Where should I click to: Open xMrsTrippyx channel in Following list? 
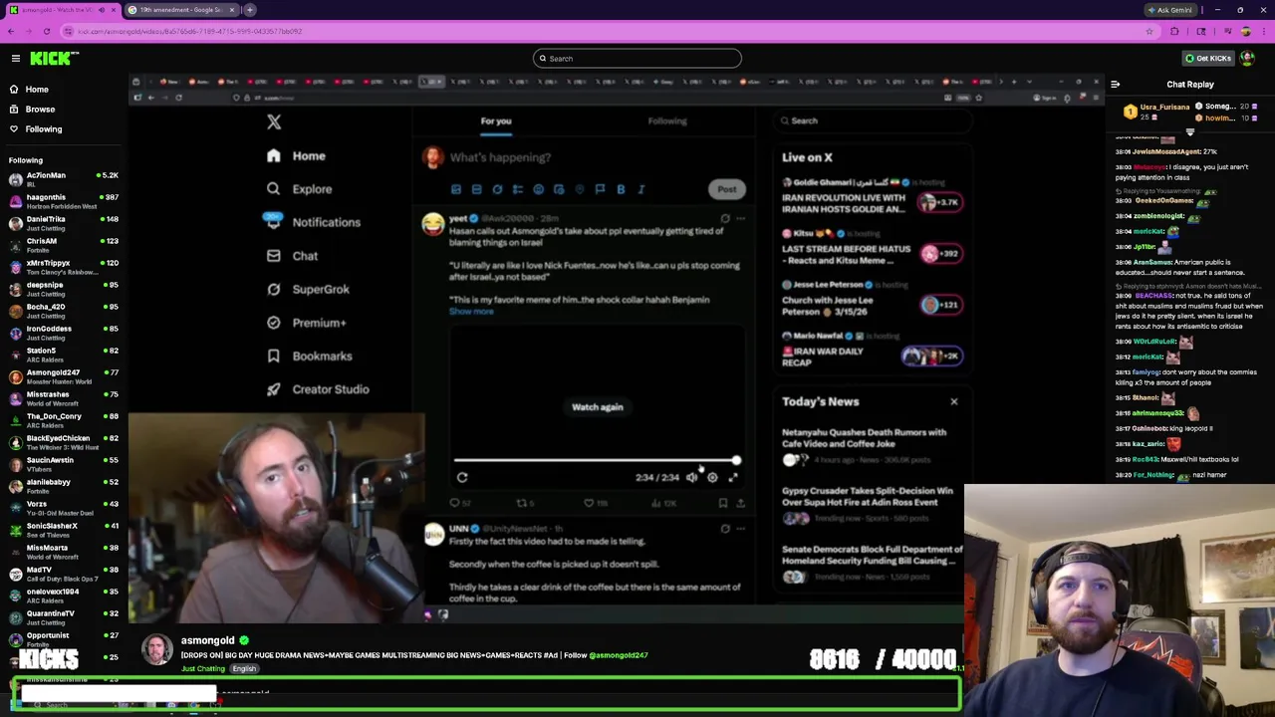62,267
